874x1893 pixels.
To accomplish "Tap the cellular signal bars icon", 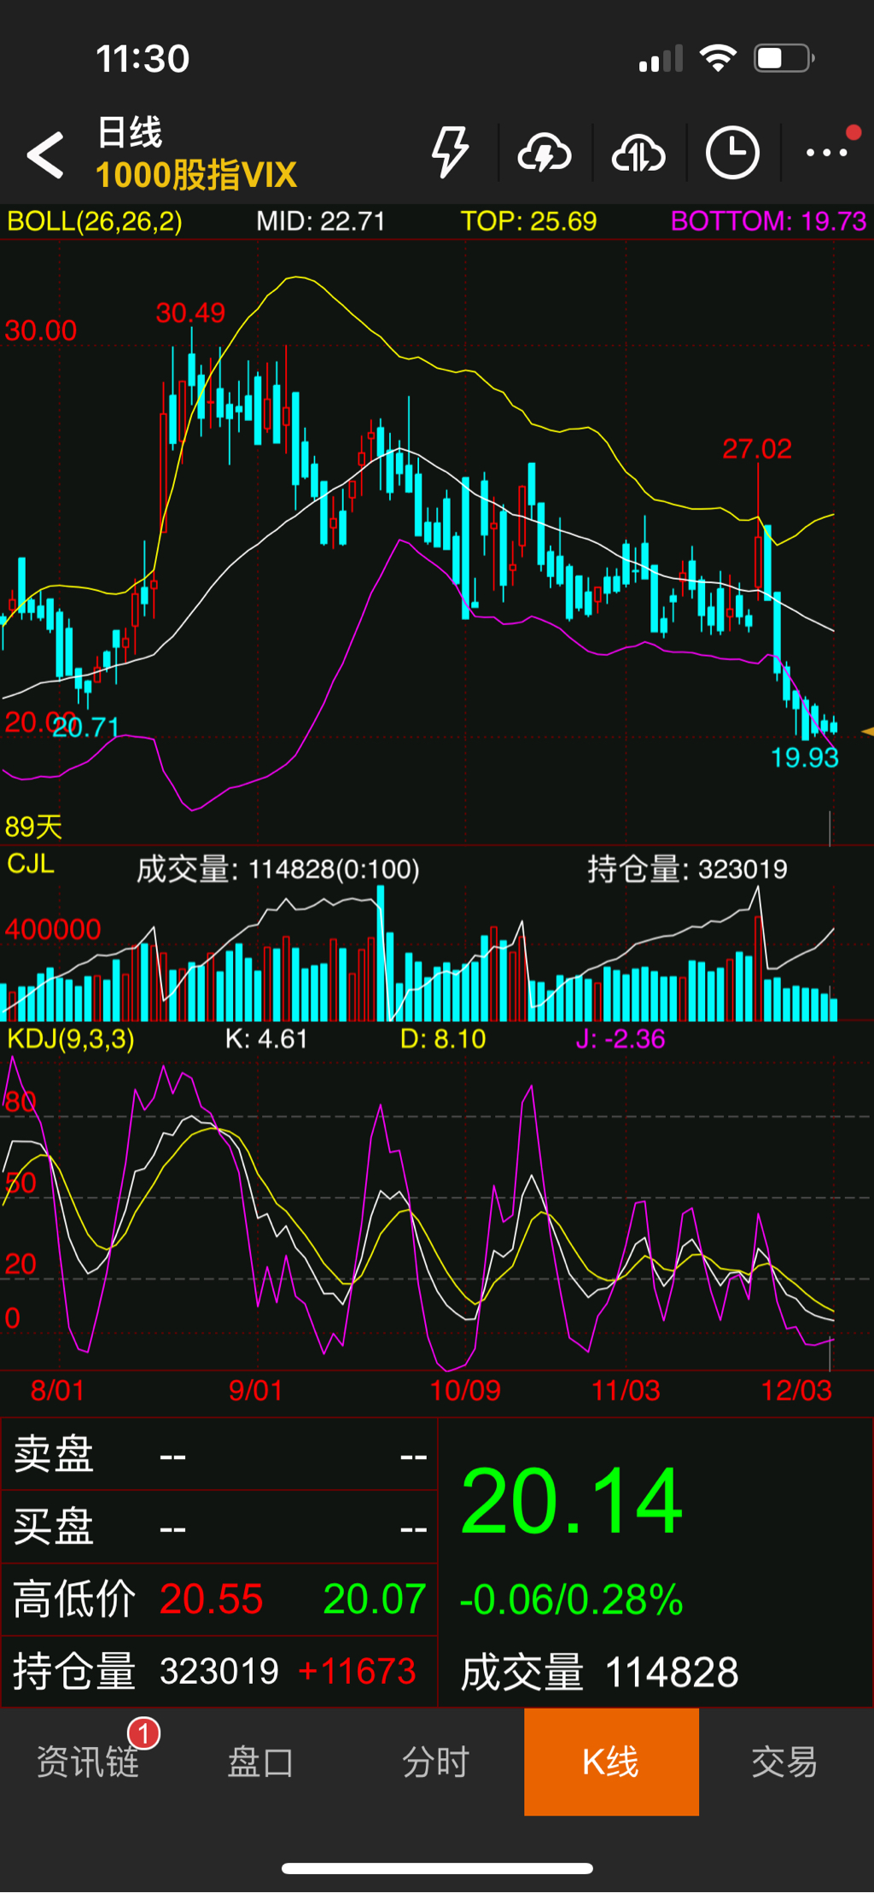I will 661,58.
